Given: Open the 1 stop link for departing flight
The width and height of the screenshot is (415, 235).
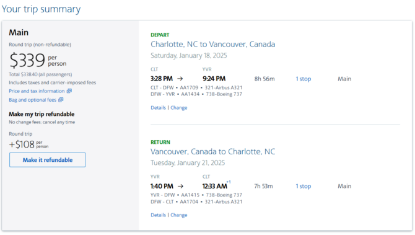Looking at the screenshot, I should click(304, 79).
